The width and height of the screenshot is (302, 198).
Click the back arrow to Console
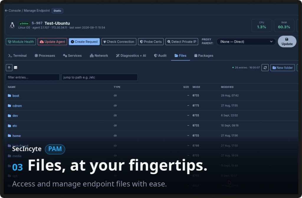6,11
